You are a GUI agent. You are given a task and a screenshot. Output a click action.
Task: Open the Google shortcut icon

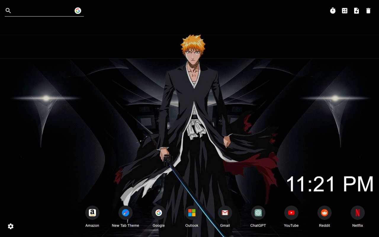159,213
